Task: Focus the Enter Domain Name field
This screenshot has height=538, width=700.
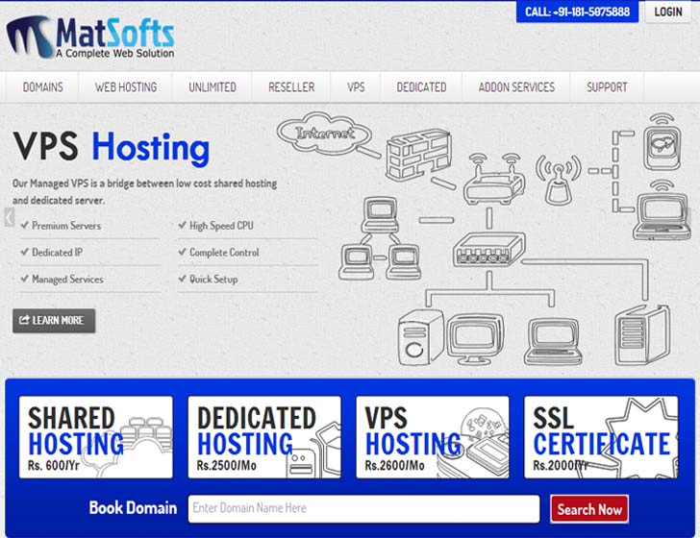Action: coord(363,508)
